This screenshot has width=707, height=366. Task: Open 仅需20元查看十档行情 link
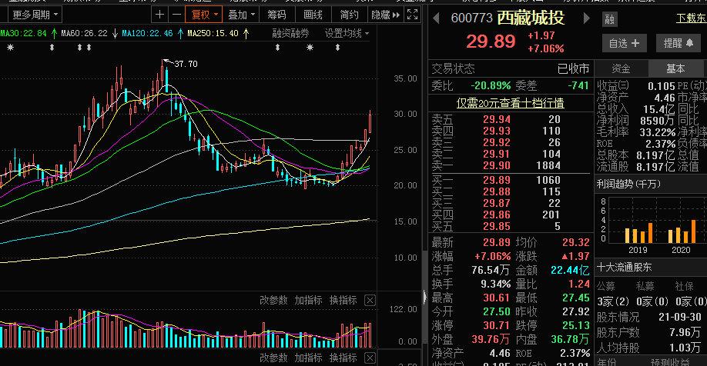coord(510,103)
